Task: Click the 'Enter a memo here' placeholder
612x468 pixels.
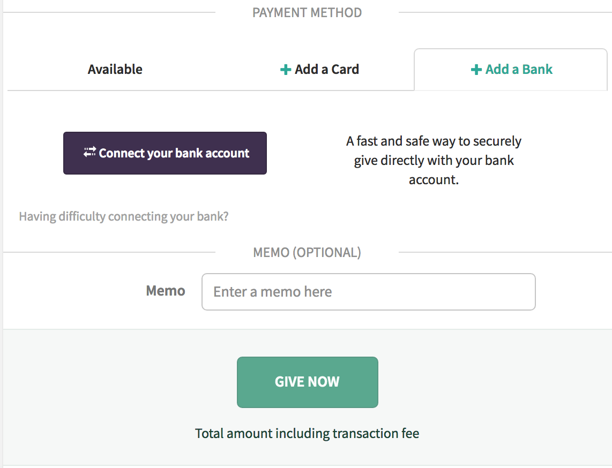Action: point(272,292)
